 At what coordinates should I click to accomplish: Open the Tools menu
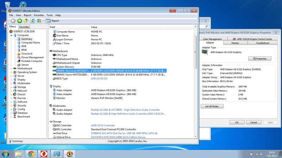coord(50,15)
